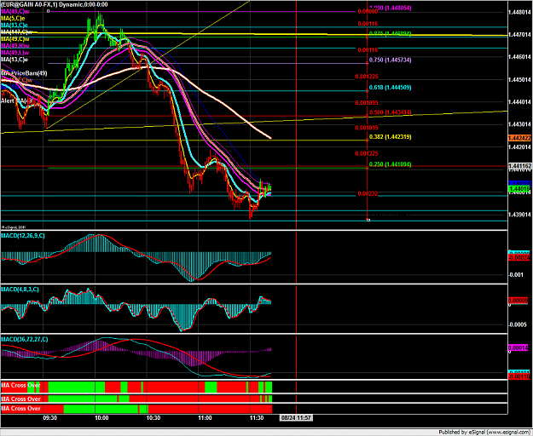Click the 0.250 (1.441094) Fibonacci level label
The image size is (533, 436).
pyautogui.click(x=392, y=164)
